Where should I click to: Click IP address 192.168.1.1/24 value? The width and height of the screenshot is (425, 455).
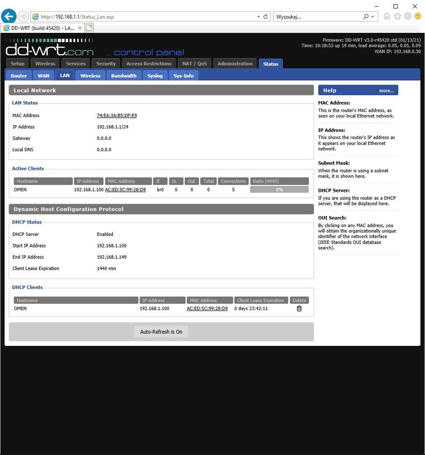point(113,127)
